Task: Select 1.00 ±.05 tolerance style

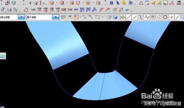Action: (39, 9)
